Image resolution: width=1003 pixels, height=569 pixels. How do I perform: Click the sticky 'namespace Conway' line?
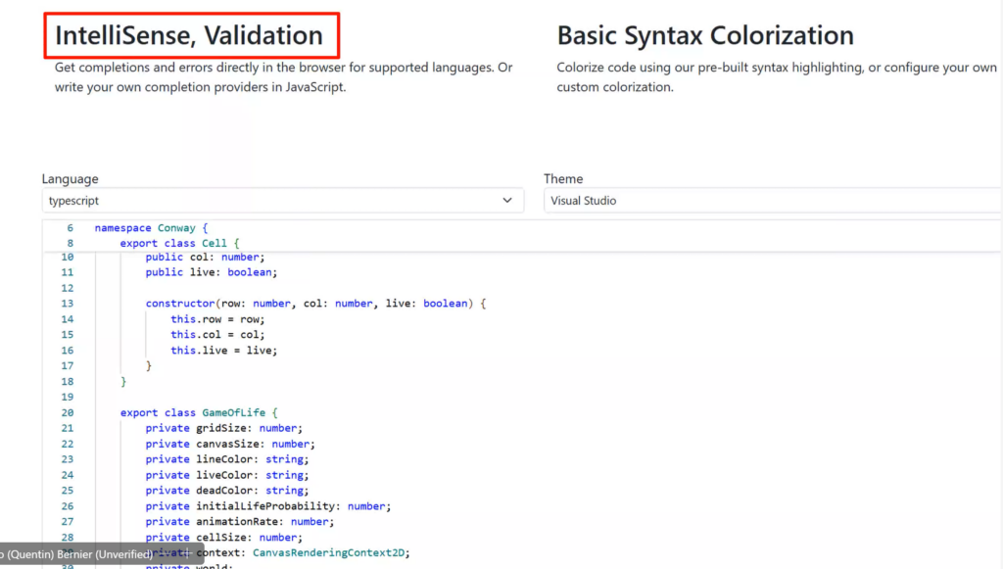point(151,228)
